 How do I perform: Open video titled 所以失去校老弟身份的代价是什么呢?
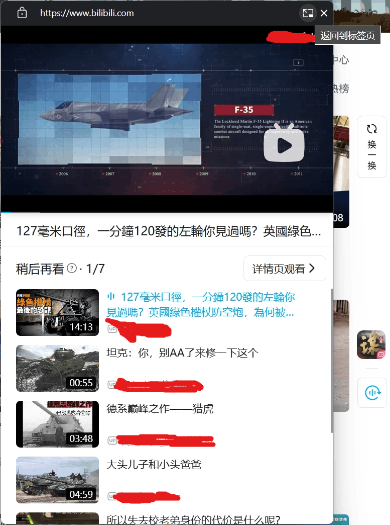tap(193, 519)
